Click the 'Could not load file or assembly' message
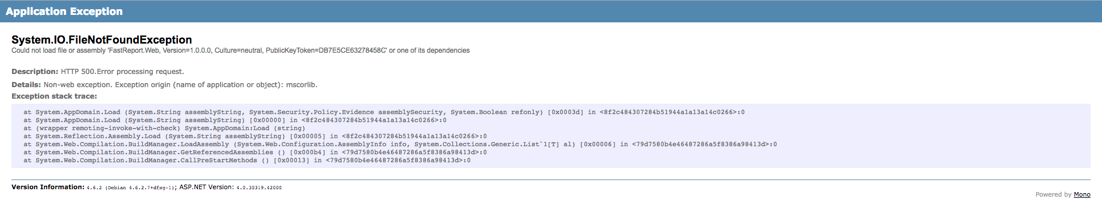Viewport: 1102px width, 207px height. point(240,50)
